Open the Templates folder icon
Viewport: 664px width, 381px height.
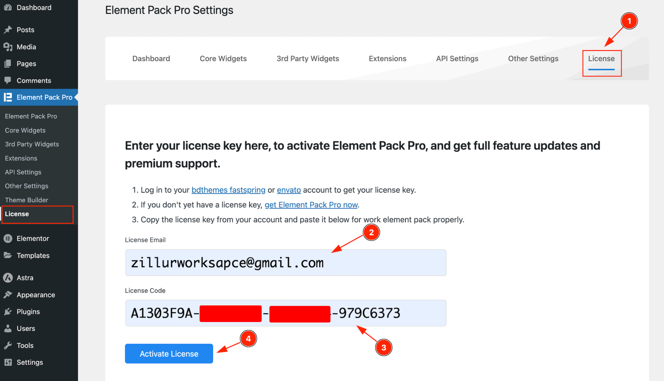click(x=8, y=255)
